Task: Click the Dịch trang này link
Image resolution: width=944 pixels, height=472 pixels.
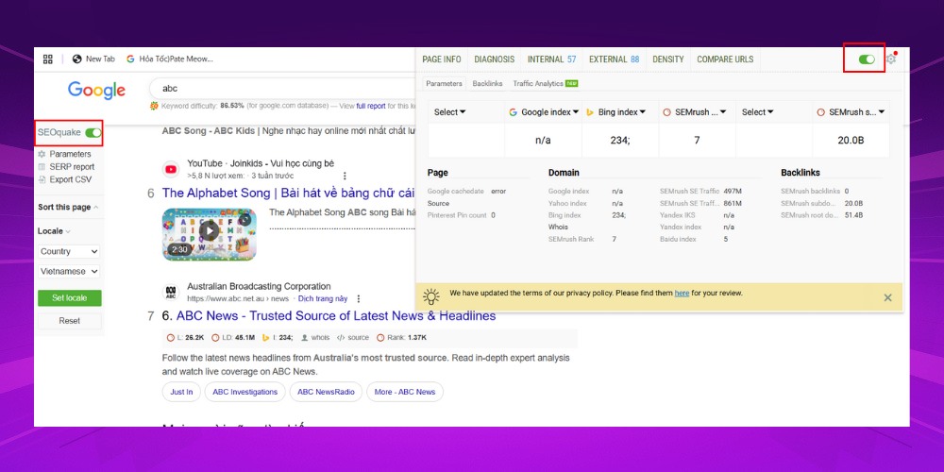Action: (x=323, y=298)
